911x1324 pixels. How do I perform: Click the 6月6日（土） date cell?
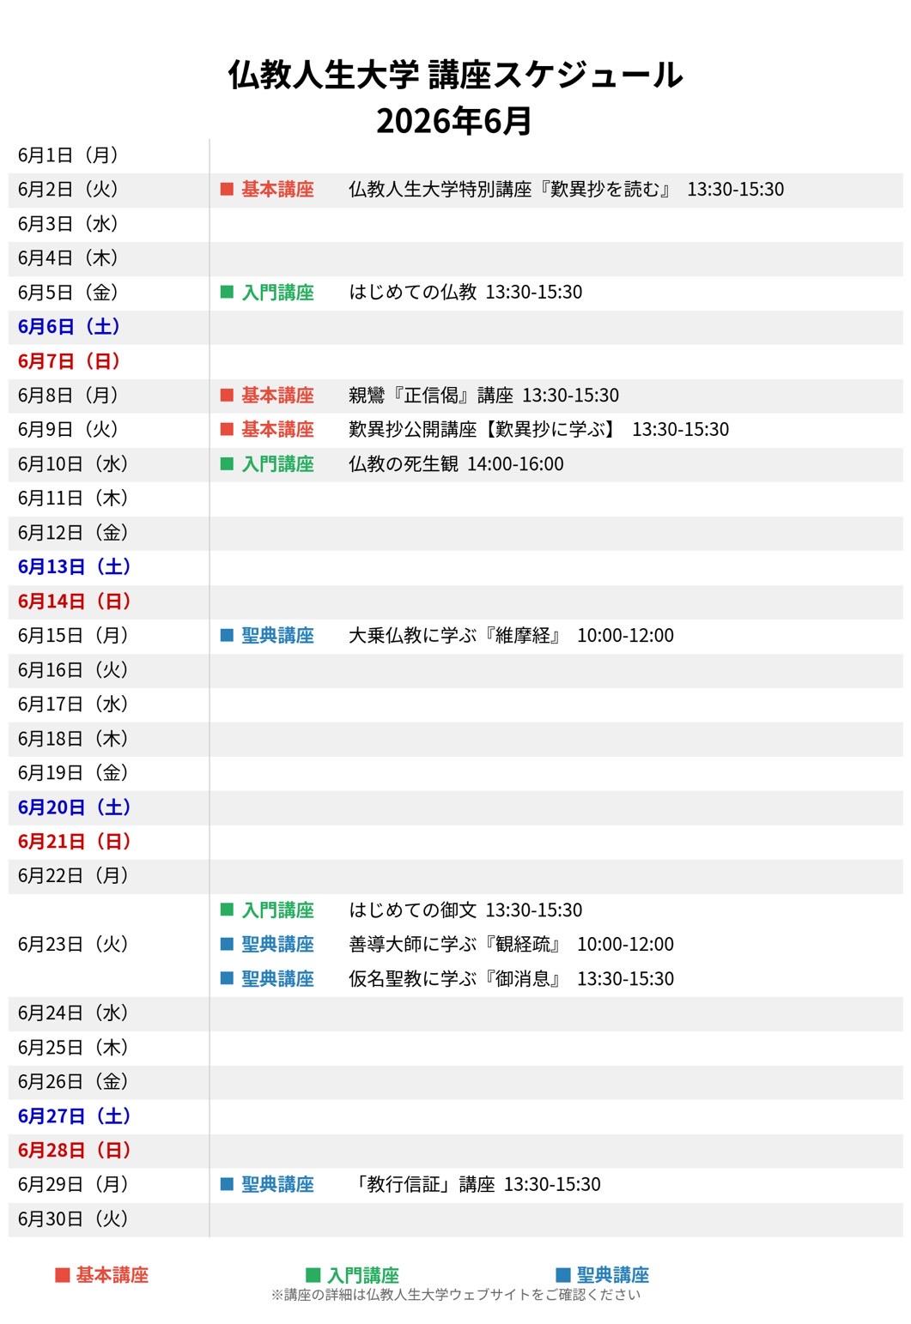69,327
